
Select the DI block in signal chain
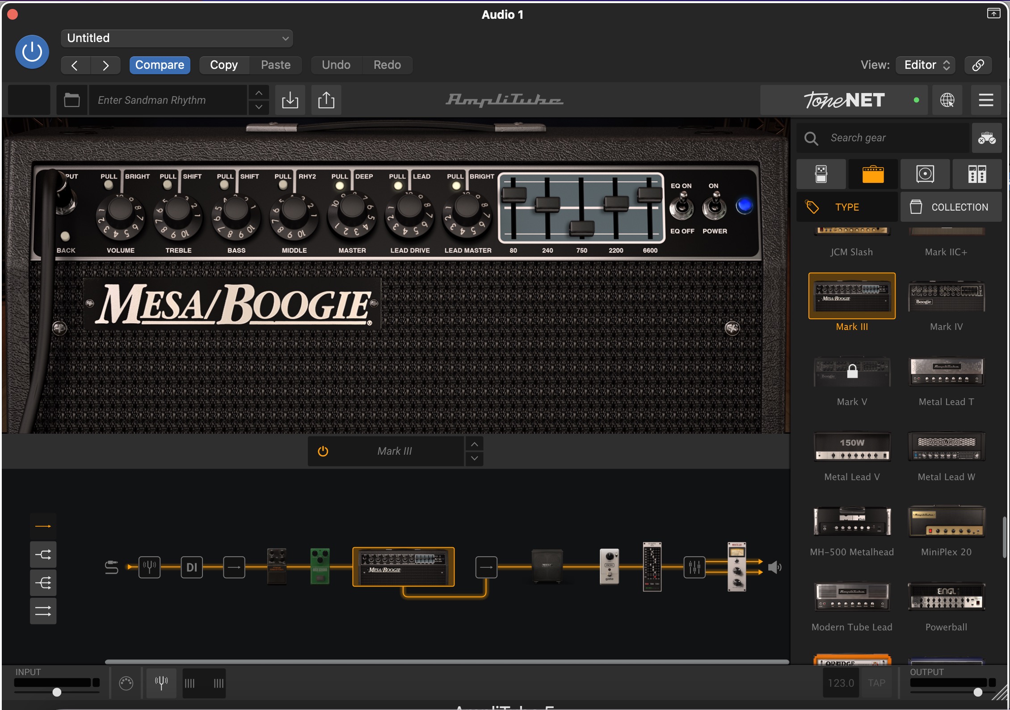click(192, 567)
